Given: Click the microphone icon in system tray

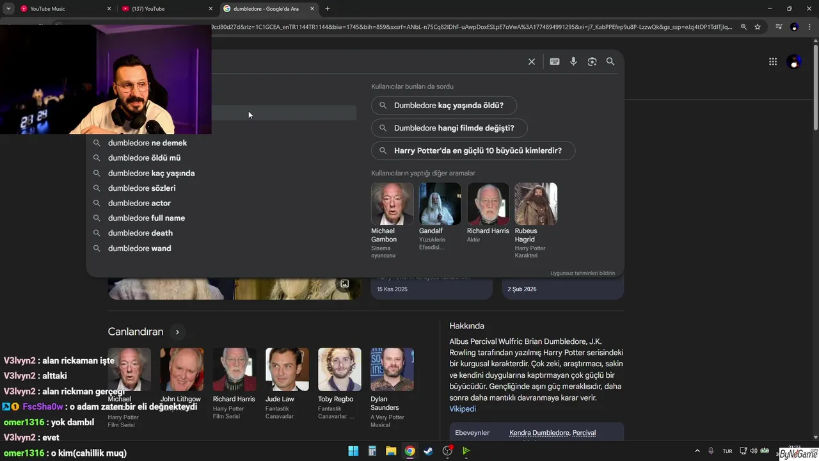Looking at the screenshot, I should click(711, 451).
